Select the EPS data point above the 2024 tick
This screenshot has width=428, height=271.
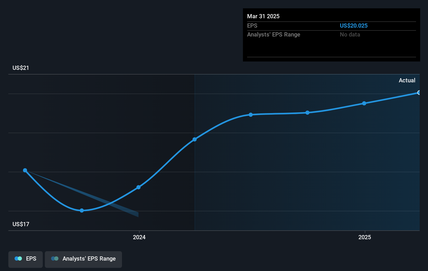(x=138, y=187)
